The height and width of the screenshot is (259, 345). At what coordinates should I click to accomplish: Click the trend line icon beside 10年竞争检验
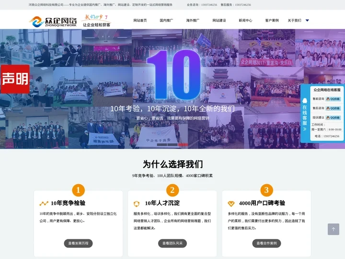click(x=44, y=203)
